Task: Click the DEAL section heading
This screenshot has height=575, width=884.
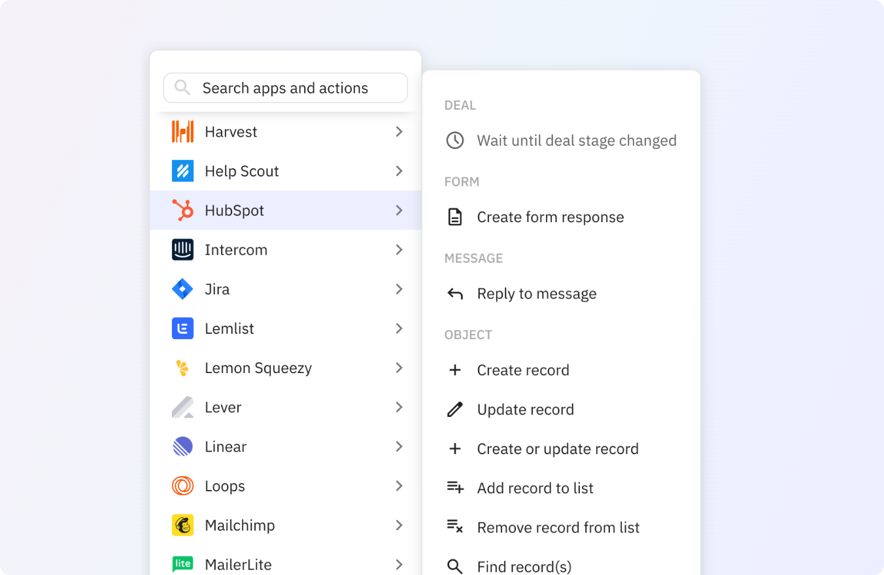Action: pos(460,105)
